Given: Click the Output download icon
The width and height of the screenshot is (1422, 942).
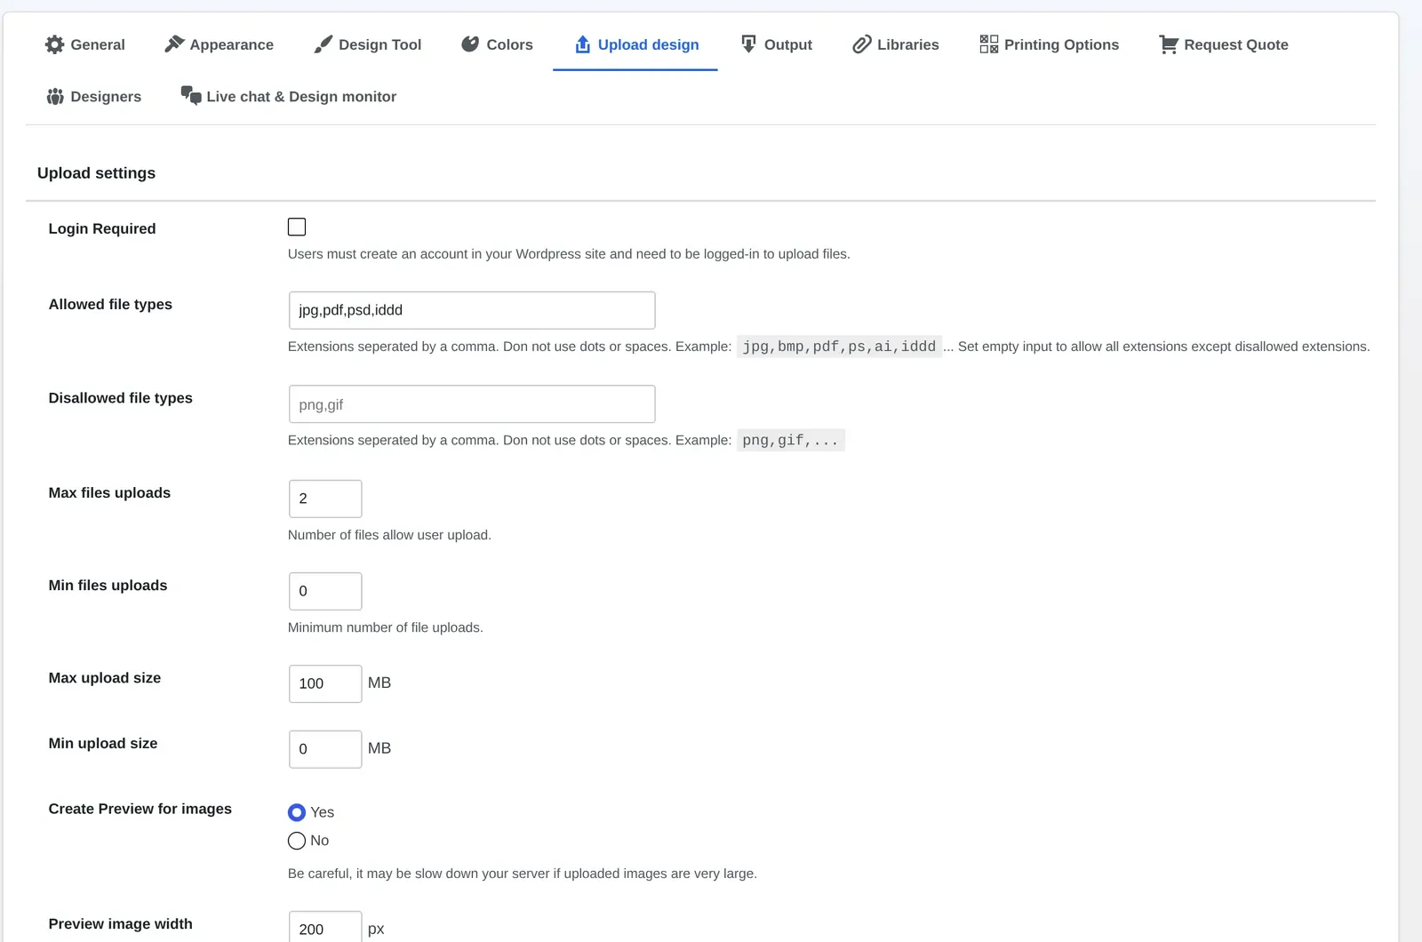Looking at the screenshot, I should coord(749,44).
